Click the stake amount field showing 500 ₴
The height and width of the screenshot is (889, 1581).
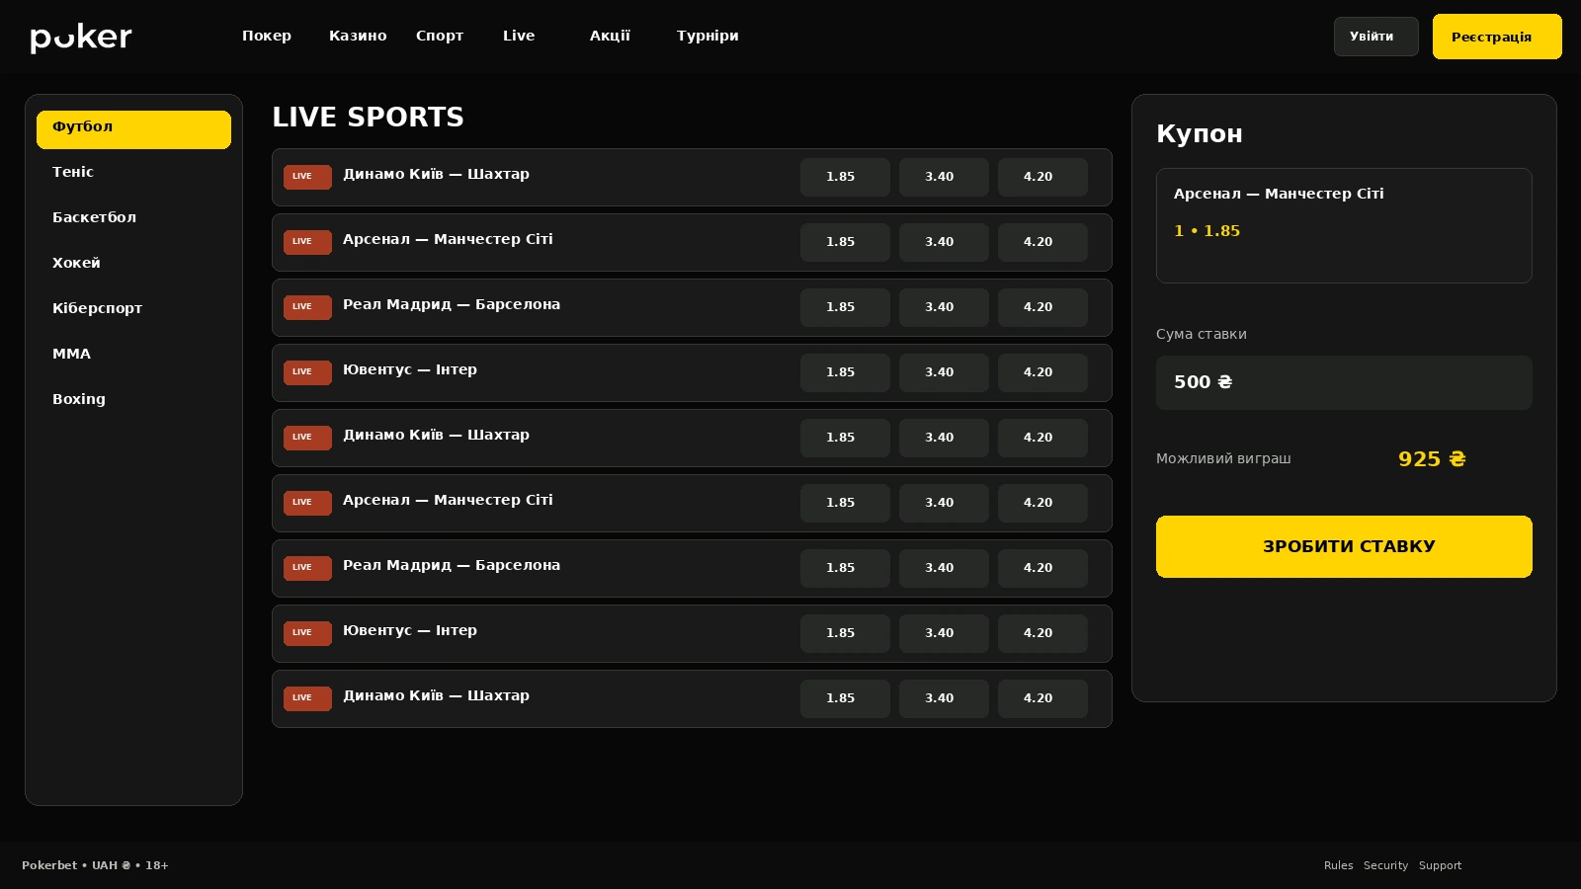[x=1344, y=382]
